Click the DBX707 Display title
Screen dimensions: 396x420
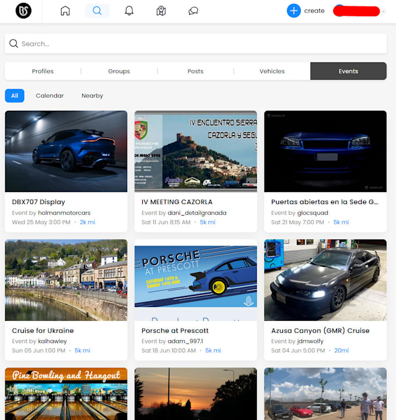(x=38, y=202)
